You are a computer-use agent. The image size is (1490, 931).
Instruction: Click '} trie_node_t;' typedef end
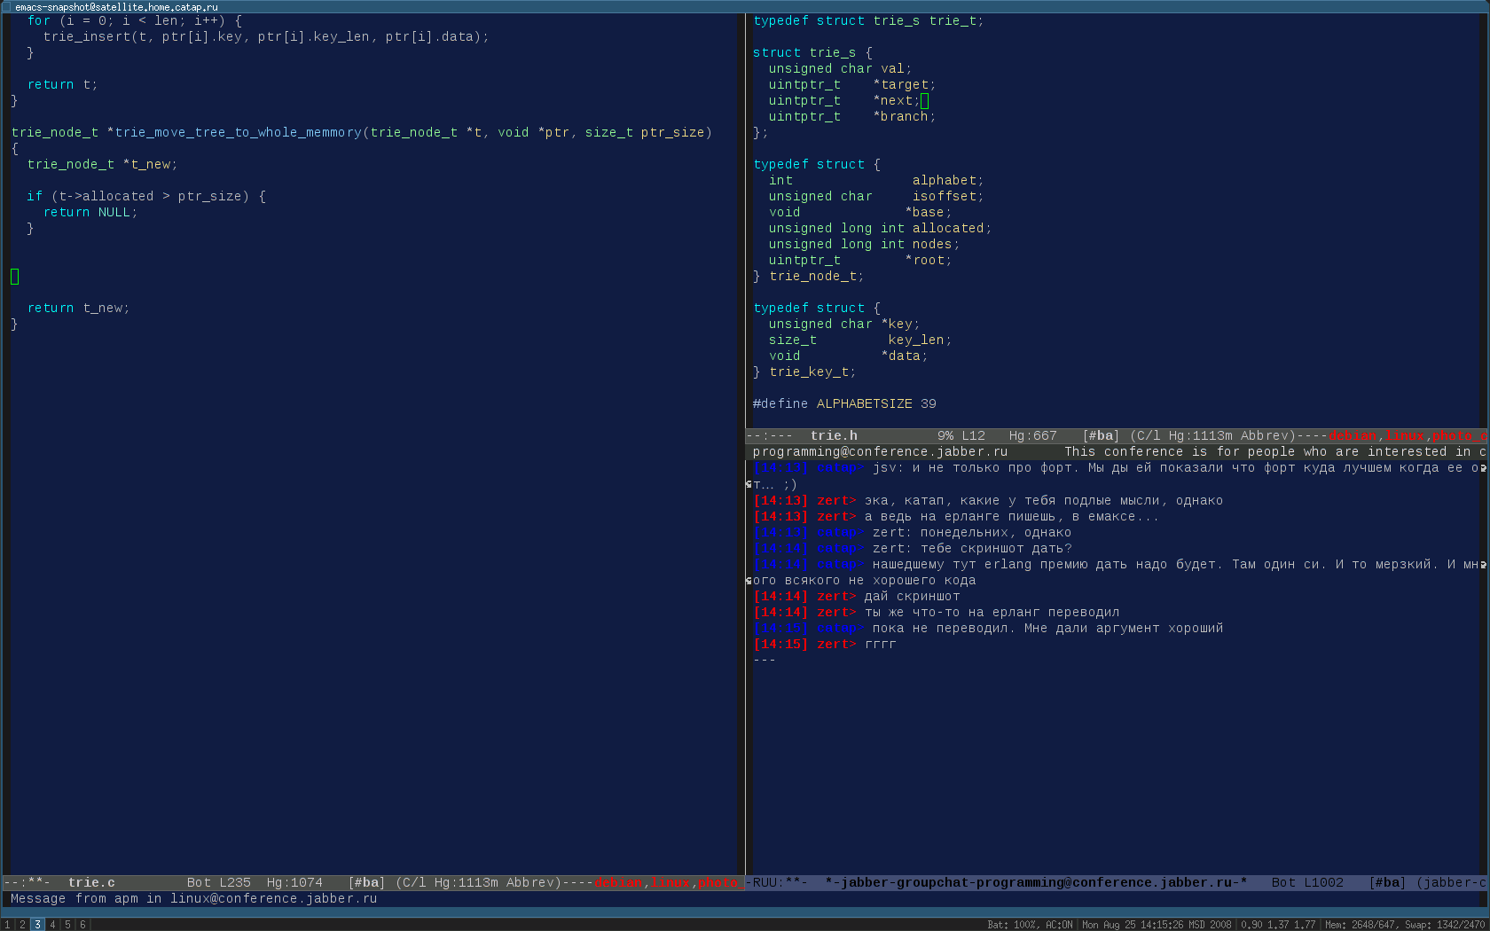click(x=808, y=276)
